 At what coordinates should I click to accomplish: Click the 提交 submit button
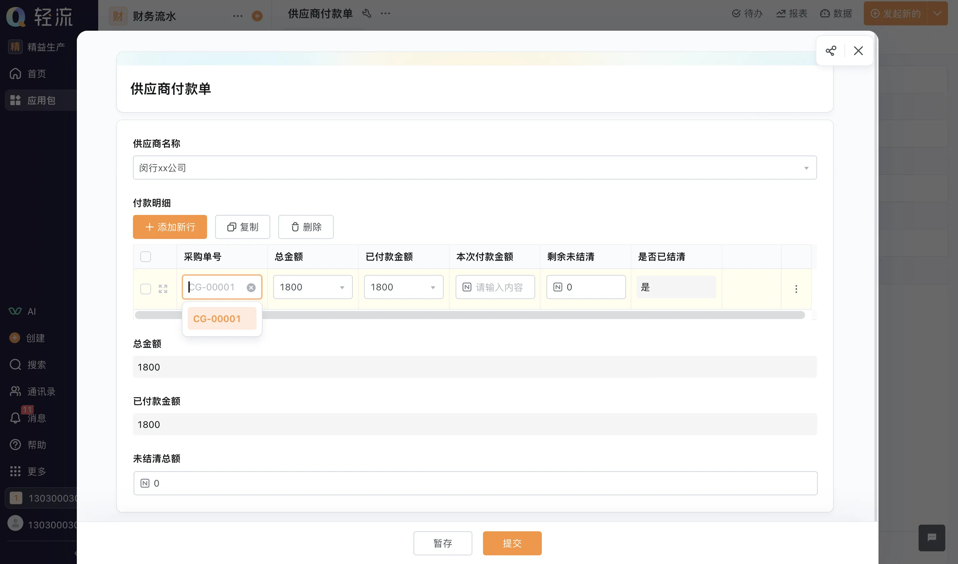512,543
